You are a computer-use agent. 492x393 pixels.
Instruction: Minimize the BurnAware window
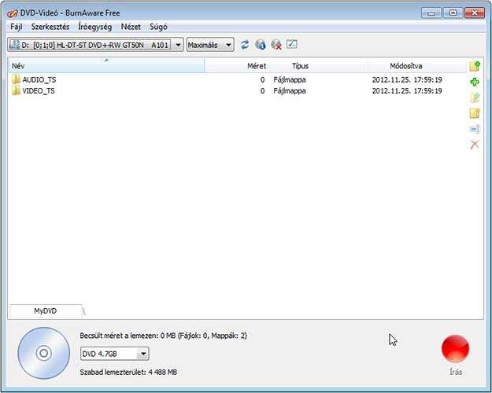[431, 13]
